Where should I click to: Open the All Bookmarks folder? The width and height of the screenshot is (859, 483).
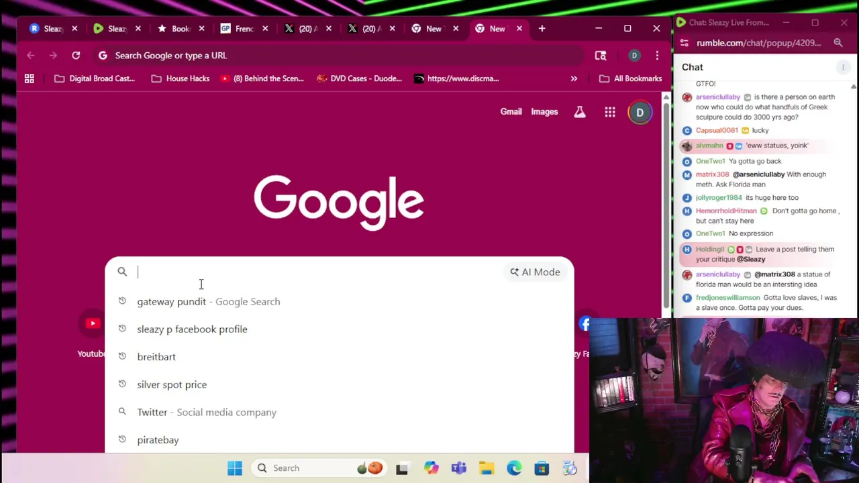coord(630,78)
